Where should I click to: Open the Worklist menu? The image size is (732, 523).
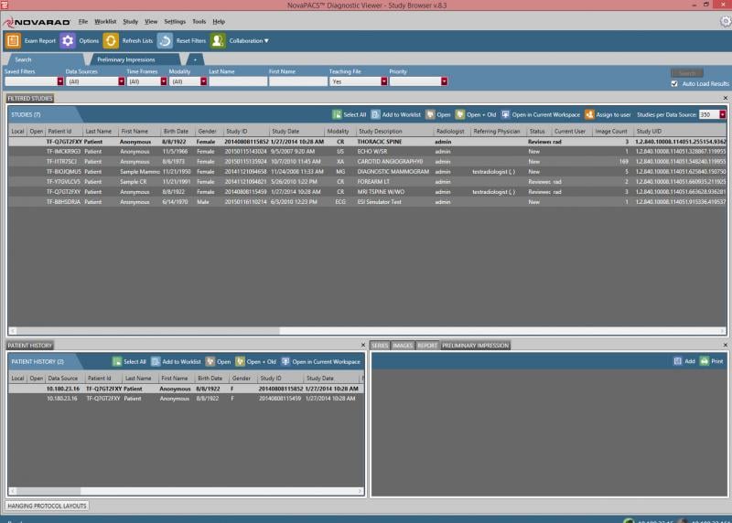click(x=105, y=20)
